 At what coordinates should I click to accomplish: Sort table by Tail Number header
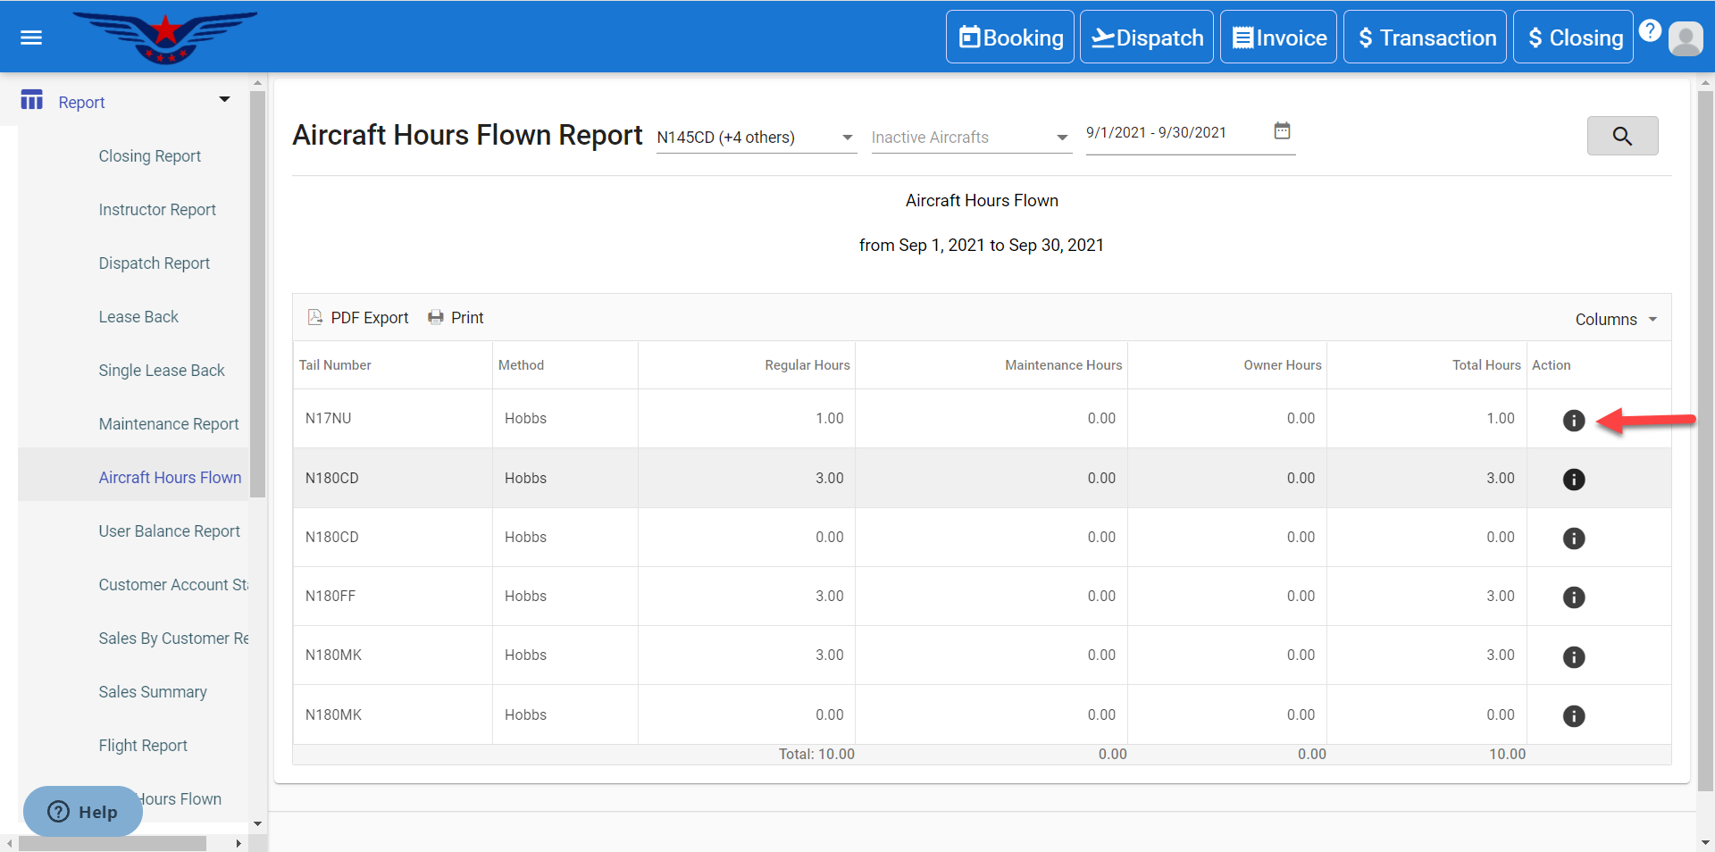(335, 365)
